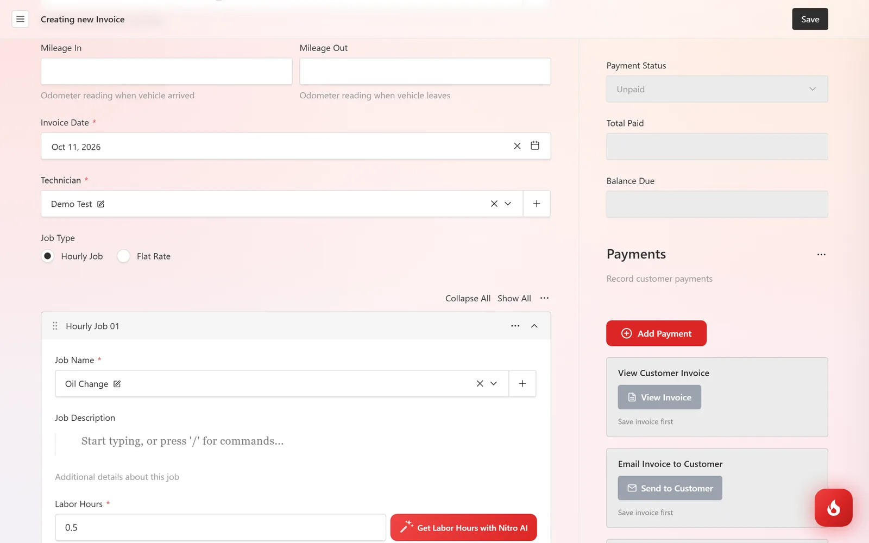Open the Payment Status dropdown

point(717,89)
